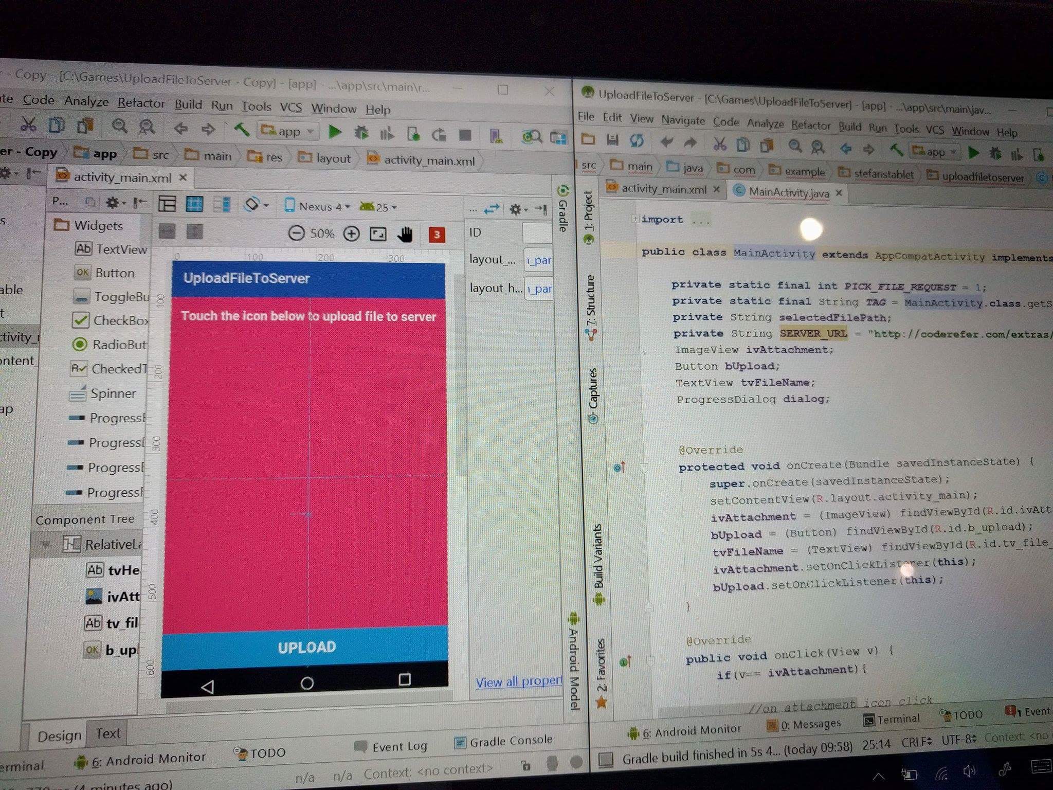Collapse the RelativeLayout tree node
This screenshot has height=790, width=1053.
coord(46,544)
